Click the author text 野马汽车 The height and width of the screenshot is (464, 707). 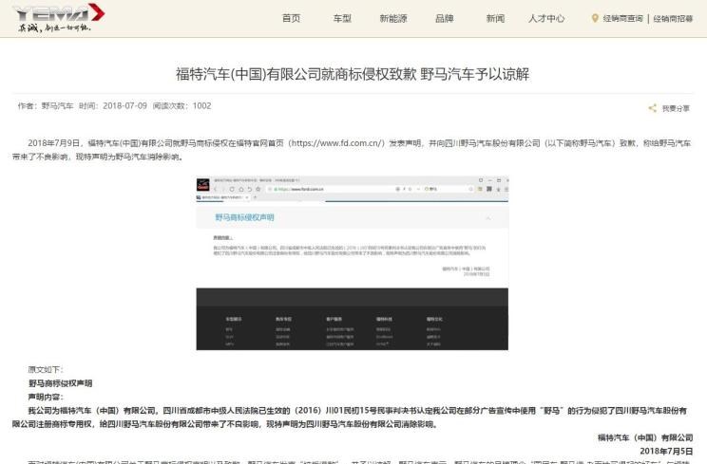[x=57, y=105]
